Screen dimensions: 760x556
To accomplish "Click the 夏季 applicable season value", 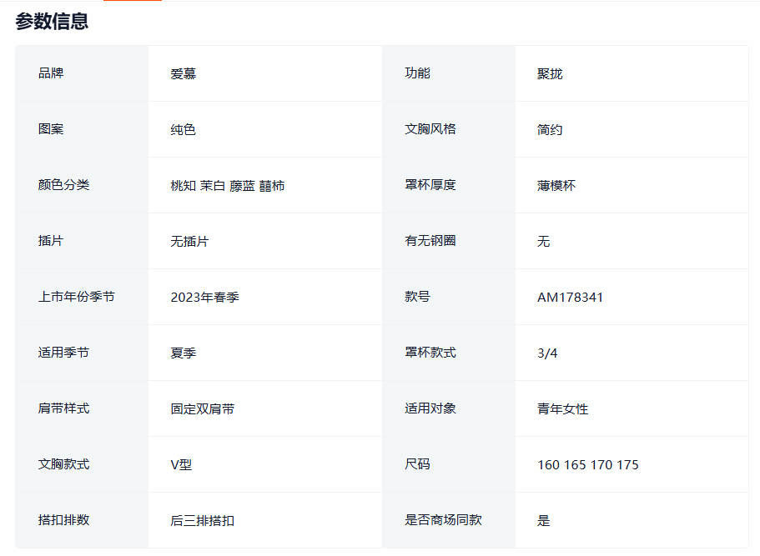I will pyautogui.click(x=183, y=353).
